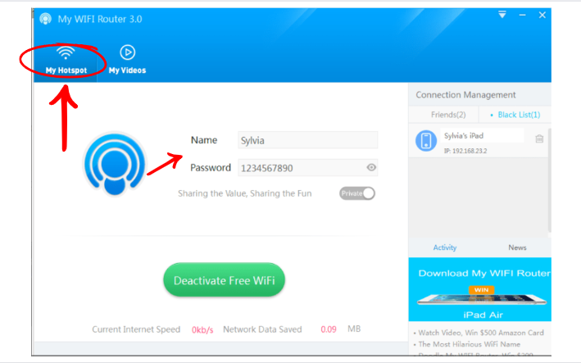Toggle the Private sharing switch
Image resolution: width=581 pixels, height=363 pixels.
tap(357, 193)
